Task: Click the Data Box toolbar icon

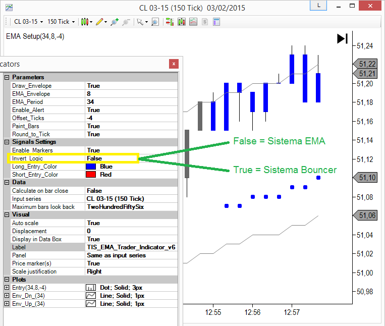Action: (x=216, y=22)
